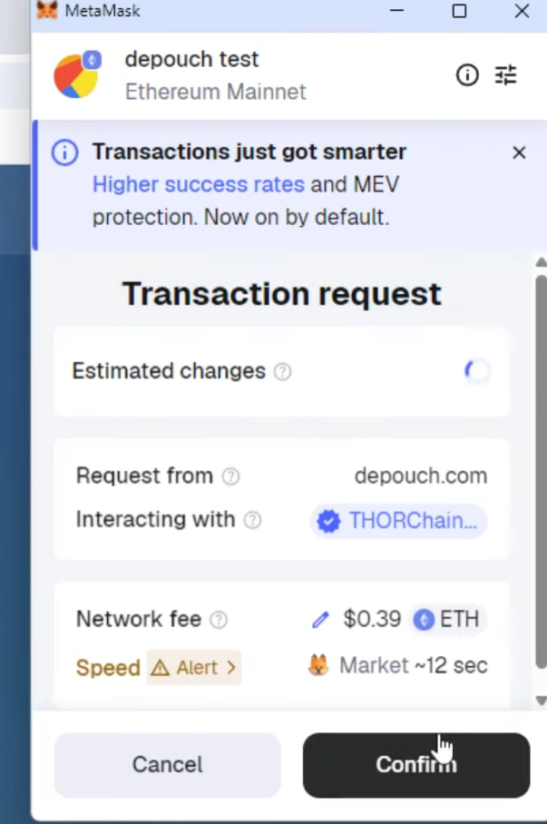Click the depouch test account avatar

(77, 75)
